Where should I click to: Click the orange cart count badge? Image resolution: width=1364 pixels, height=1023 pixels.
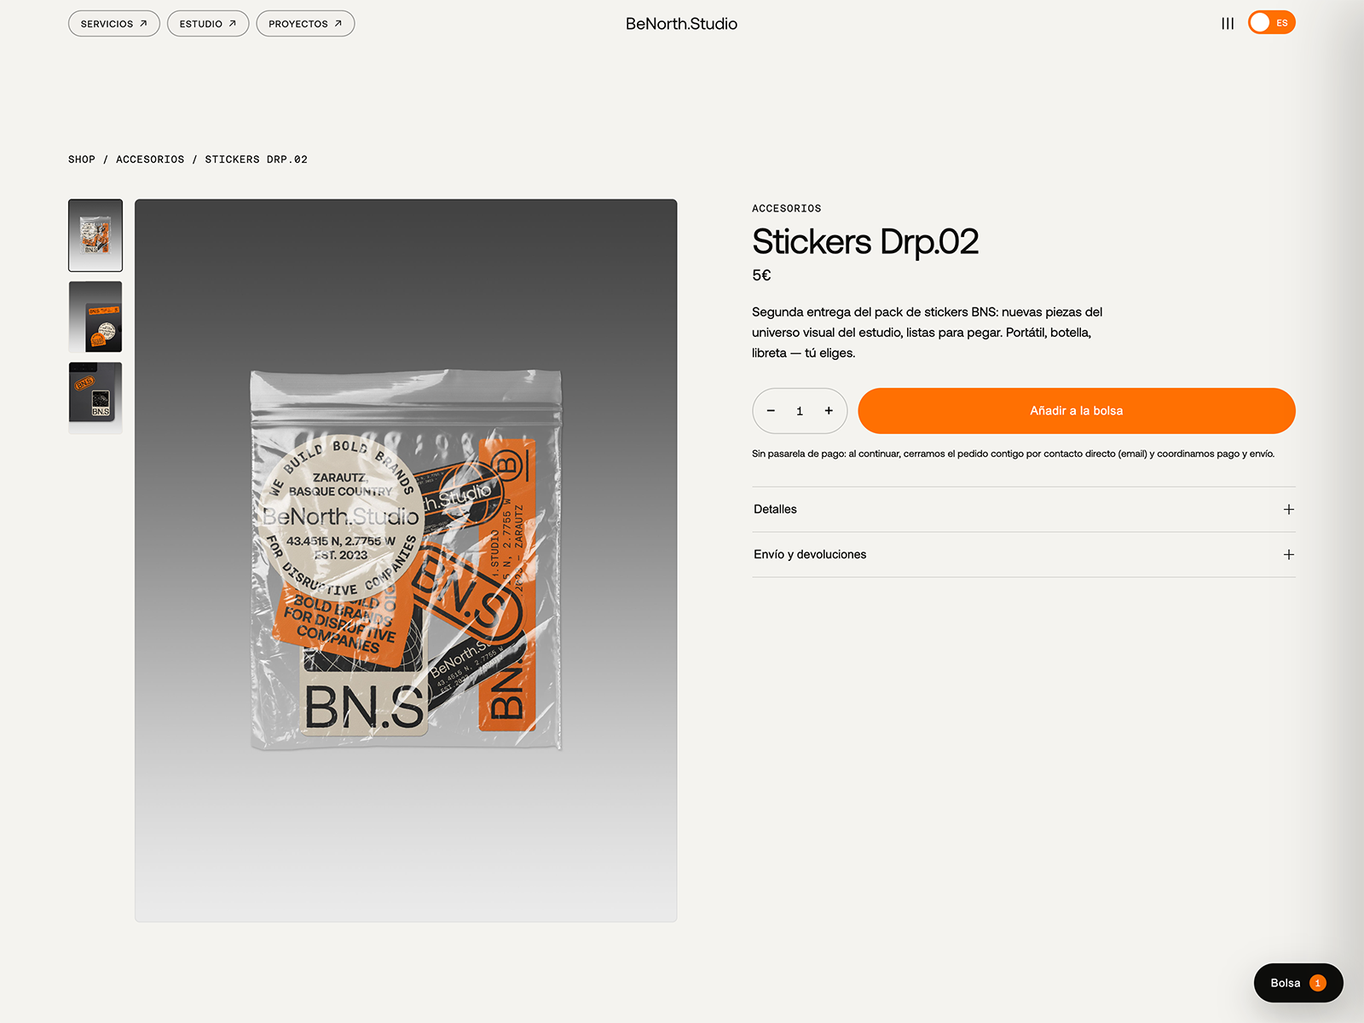(x=1318, y=983)
